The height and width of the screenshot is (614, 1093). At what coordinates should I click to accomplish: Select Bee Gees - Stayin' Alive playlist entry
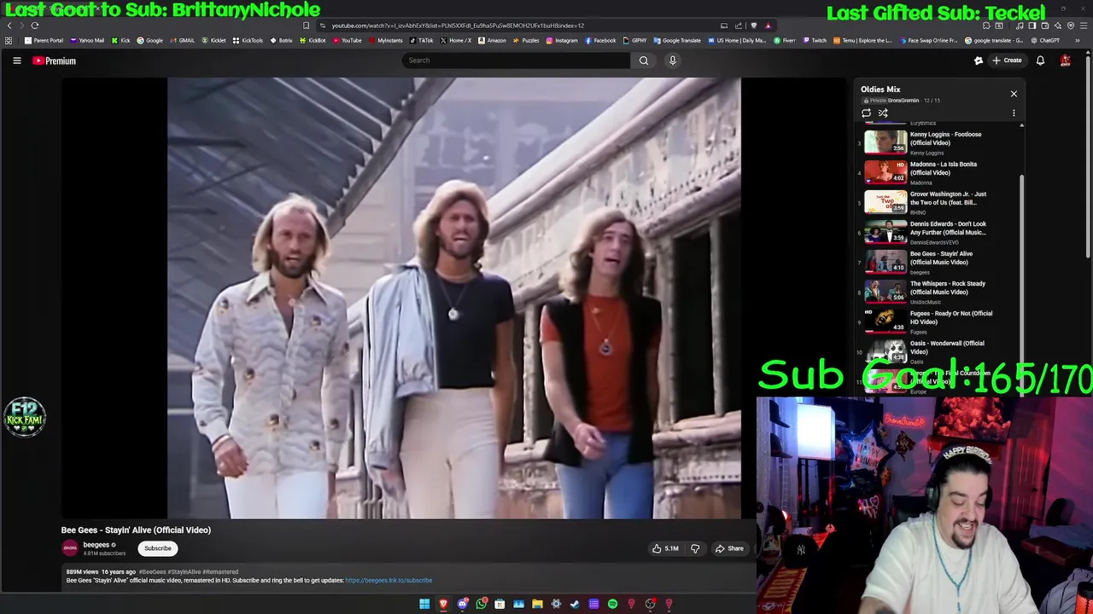938,262
